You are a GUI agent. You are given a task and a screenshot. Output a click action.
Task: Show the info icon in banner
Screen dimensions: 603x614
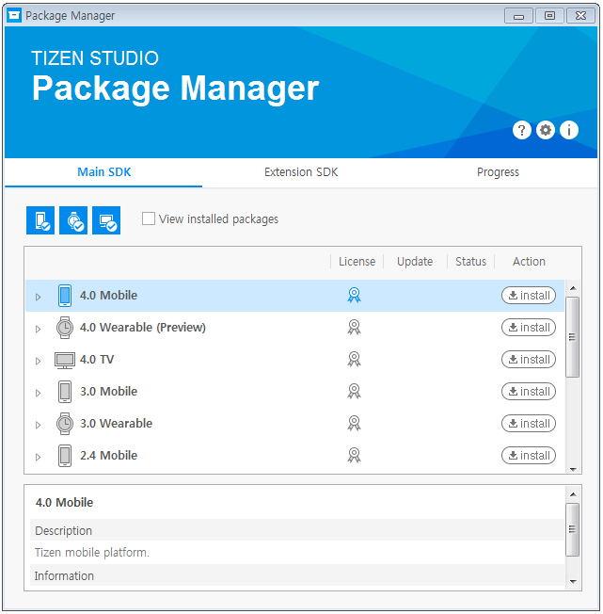click(569, 130)
